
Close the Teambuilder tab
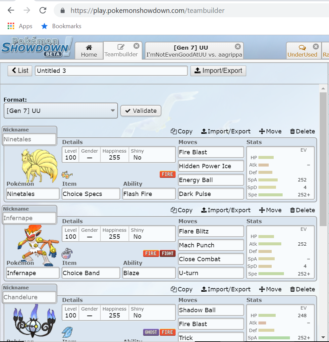pos(137,46)
